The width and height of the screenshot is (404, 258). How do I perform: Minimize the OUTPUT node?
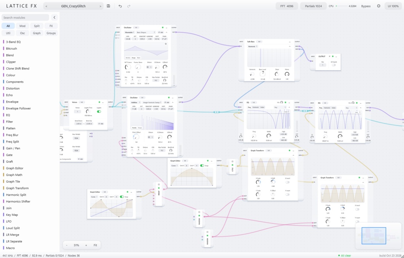pos(336,56)
